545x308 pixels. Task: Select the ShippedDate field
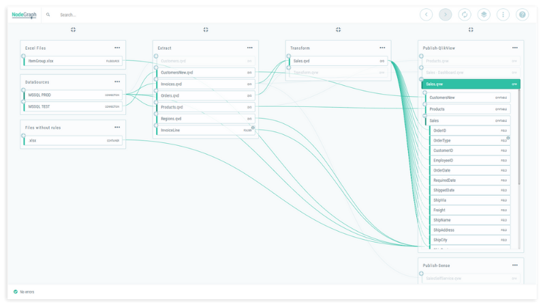470,190
